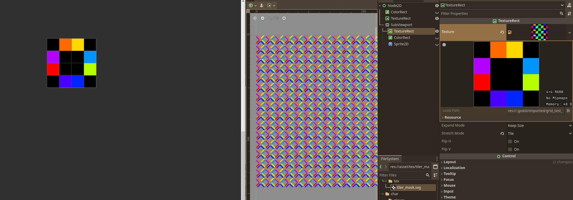Click lime swatch in inspector texture preview

(531, 82)
